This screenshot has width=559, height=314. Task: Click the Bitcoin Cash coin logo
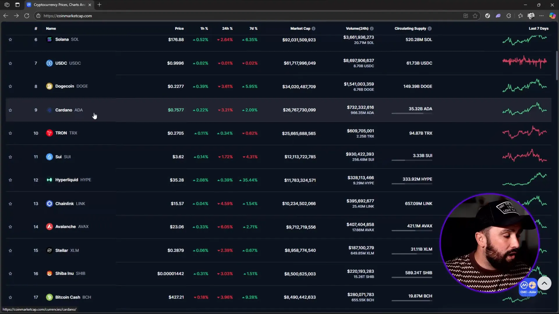(49, 297)
